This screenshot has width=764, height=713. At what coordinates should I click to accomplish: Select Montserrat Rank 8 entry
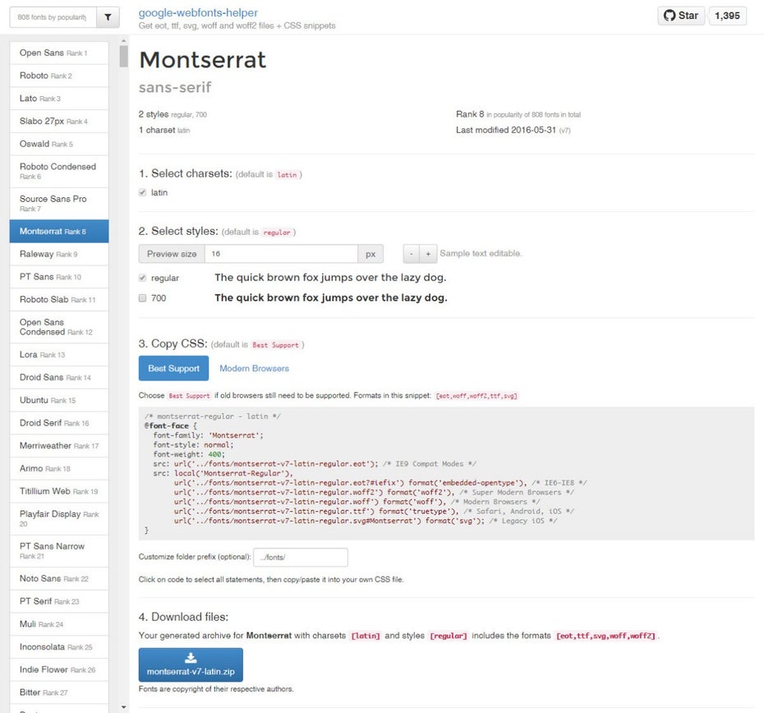coord(59,231)
